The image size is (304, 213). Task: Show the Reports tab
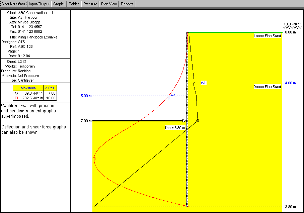pyautogui.click(x=127, y=4)
